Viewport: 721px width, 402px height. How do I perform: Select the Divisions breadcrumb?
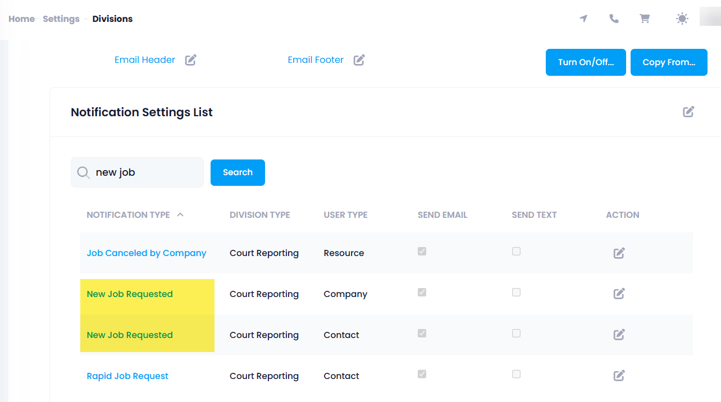click(112, 19)
